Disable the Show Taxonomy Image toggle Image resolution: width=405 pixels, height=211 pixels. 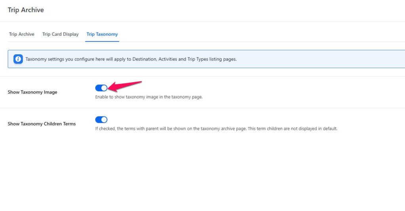[101, 88]
